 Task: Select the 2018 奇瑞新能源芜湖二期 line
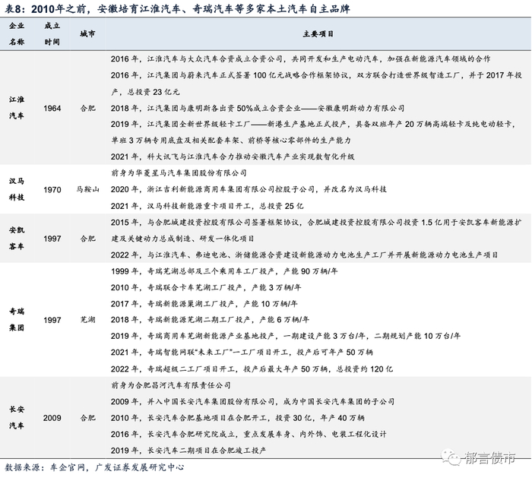(210, 319)
